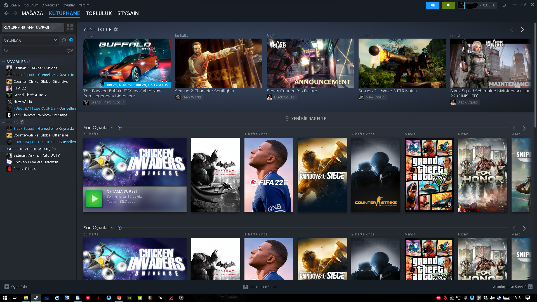Click the grid collections view icon
This screenshot has height=302, width=537.
tap(70, 27)
